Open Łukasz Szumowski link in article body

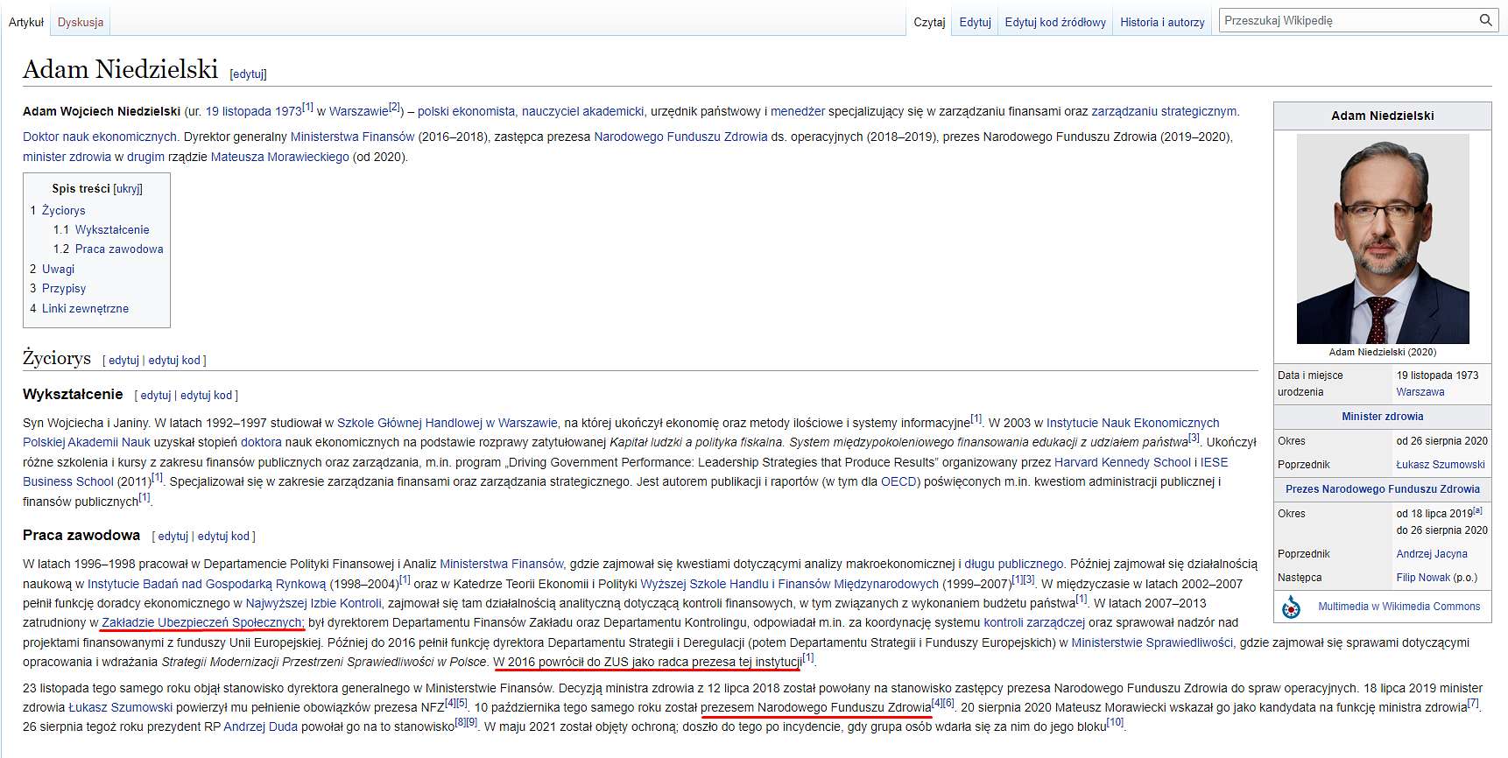(x=121, y=707)
